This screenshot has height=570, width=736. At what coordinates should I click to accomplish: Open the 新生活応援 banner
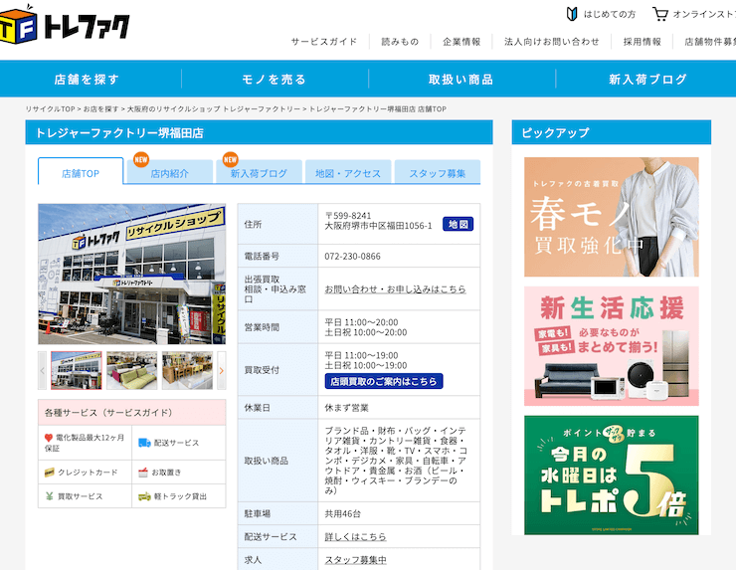tap(611, 346)
